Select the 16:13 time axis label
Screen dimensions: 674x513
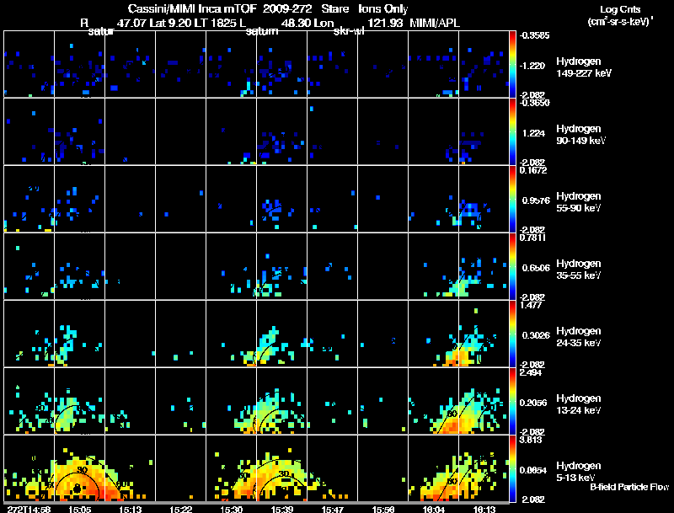pyautogui.click(x=484, y=509)
